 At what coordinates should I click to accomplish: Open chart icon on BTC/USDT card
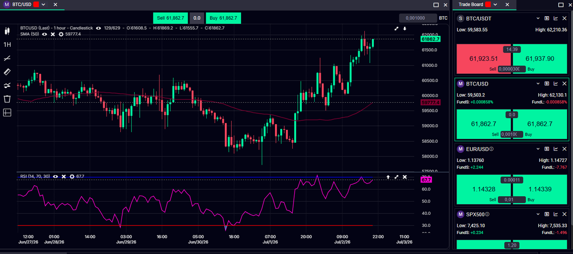(555, 19)
